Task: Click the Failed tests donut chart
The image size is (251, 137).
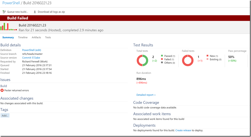Action: click(188, 60)
